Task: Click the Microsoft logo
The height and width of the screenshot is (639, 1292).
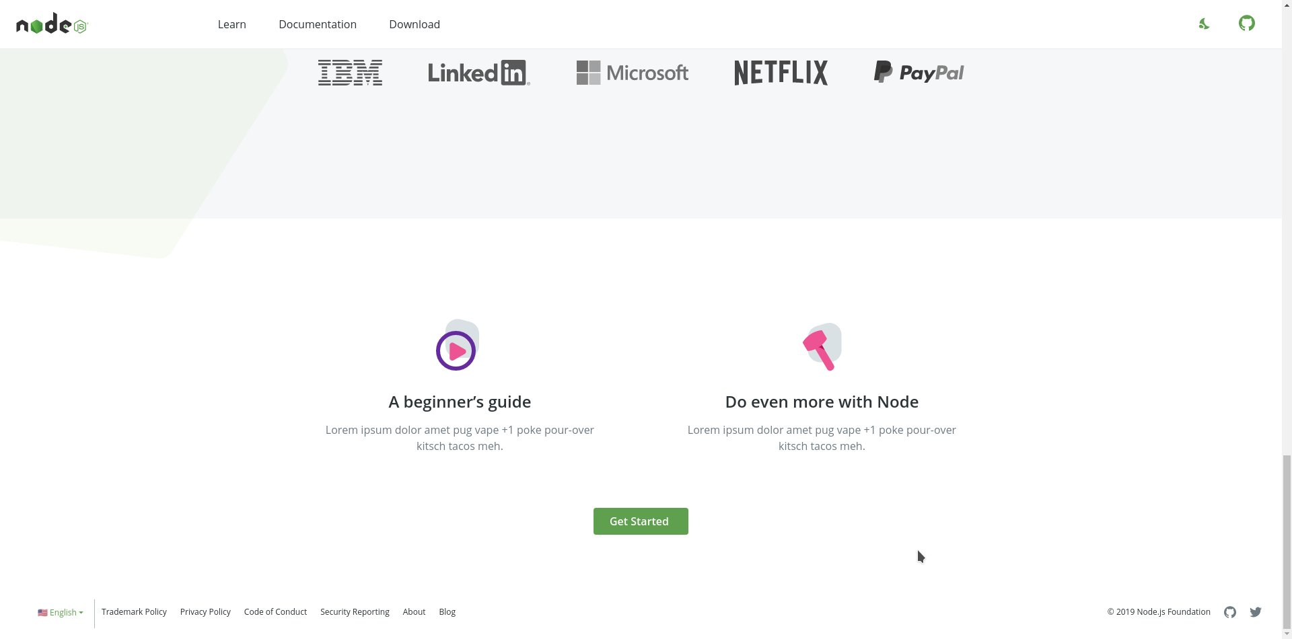Action: [x=632, y=72]
